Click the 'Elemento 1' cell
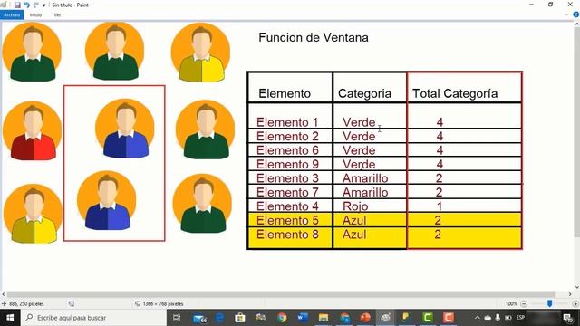Image resolution: width=580 pixels, height=326 pixels. coord(287,122)
